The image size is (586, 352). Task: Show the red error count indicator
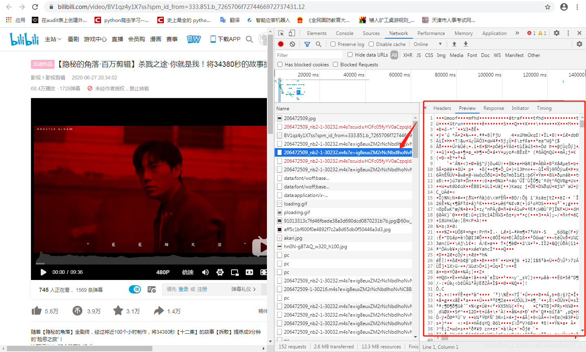pyautogui.click(x=531, y=33)
